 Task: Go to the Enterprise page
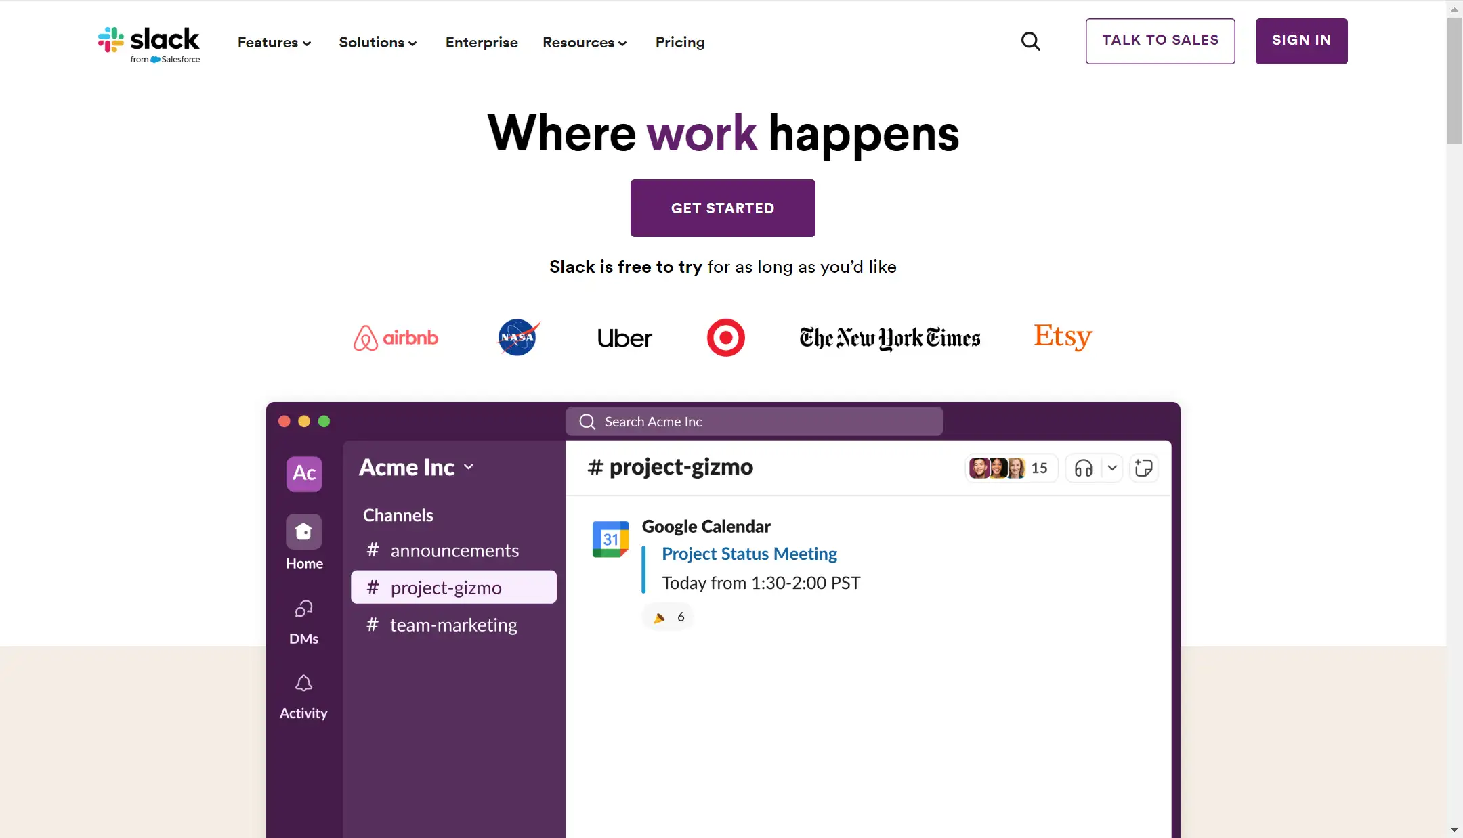[x=482, y=42]
